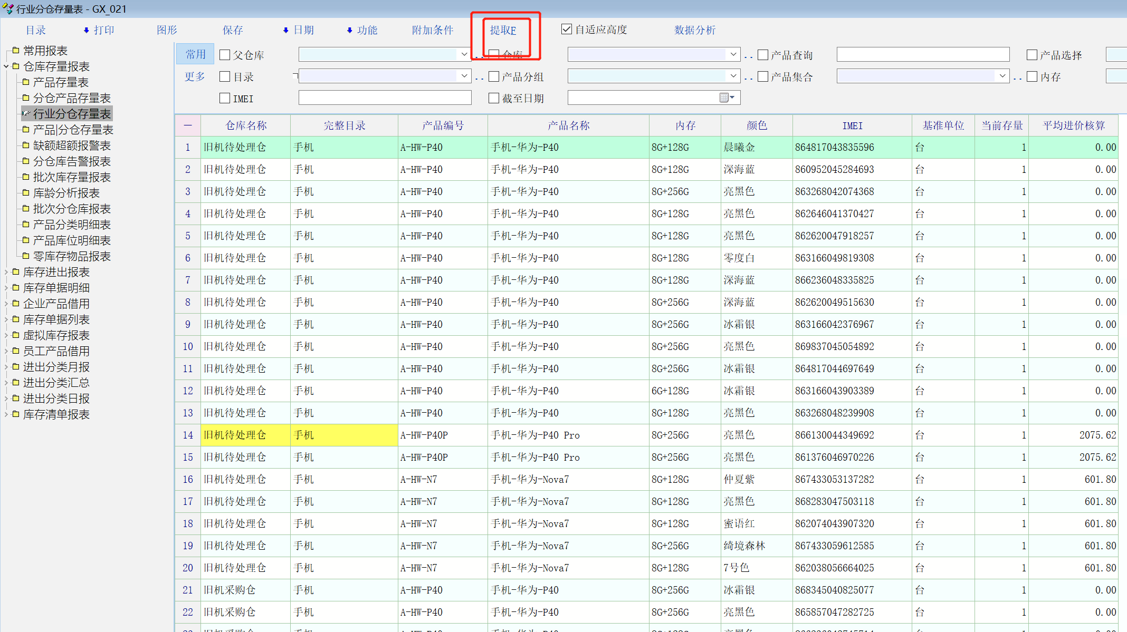
Task: Click the icon beside 零库存物品报表
Action: point(25,256)
